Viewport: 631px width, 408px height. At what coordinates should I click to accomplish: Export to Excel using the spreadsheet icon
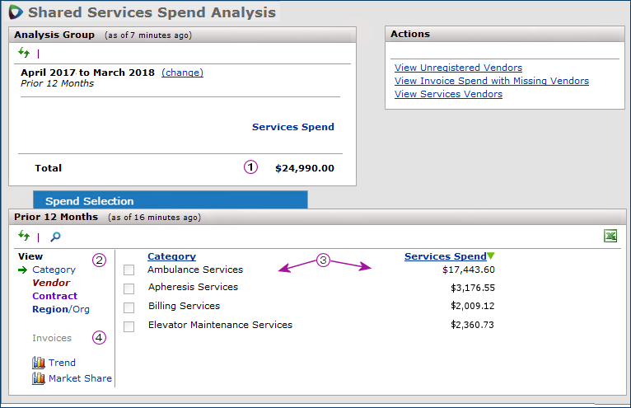click(x=610, y=237)
